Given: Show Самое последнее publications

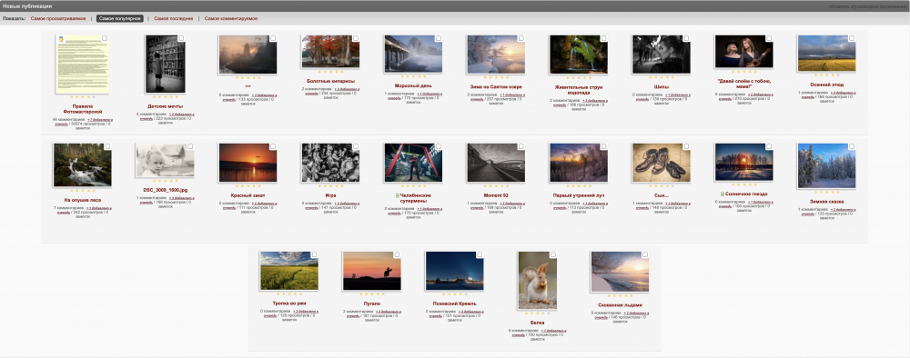Looking at the screenshot, I should [x=174, y=18].
